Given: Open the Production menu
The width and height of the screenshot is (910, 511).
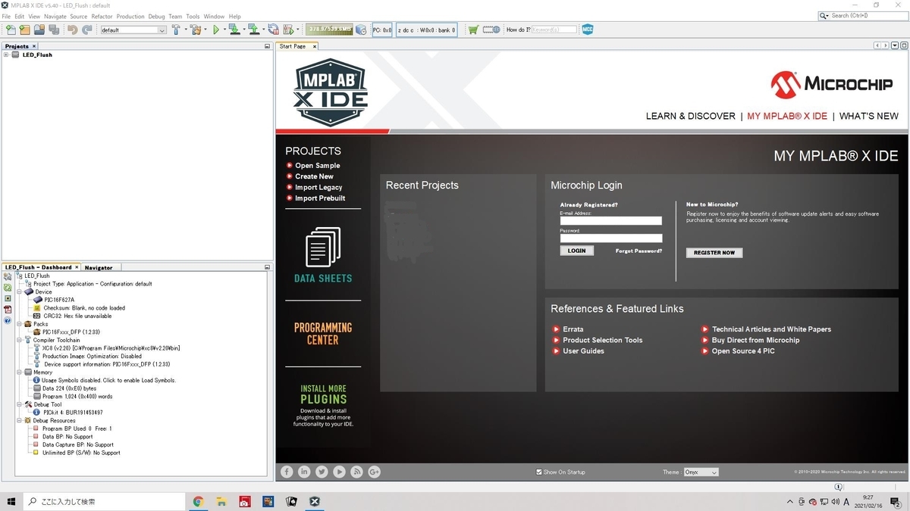Looking at the screenshot, I should point(130,16).
